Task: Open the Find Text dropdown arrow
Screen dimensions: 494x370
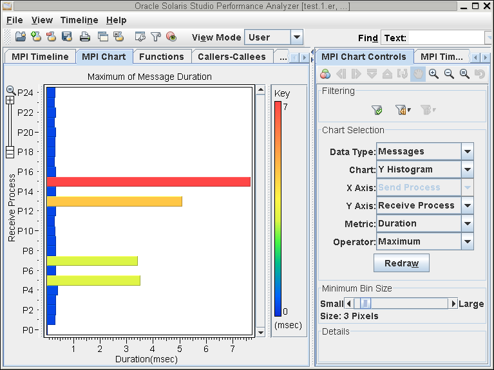Action: coord(488,38)
